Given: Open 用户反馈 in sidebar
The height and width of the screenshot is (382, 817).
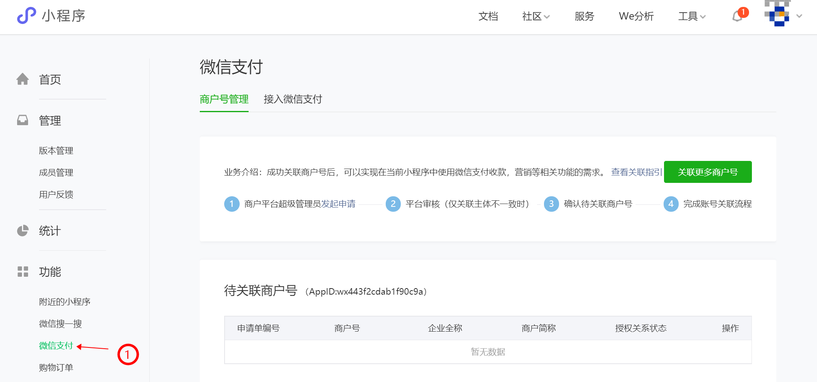Looking at the screenshot, I should [56, 194].
